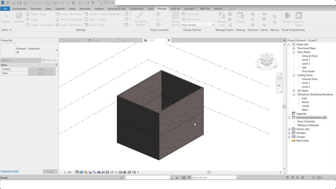Expand the Sheets (all) node
Viewport: 336px width, 189px height.
[289, 129]
